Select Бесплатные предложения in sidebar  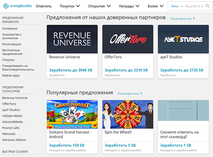(x=12, y=52)
